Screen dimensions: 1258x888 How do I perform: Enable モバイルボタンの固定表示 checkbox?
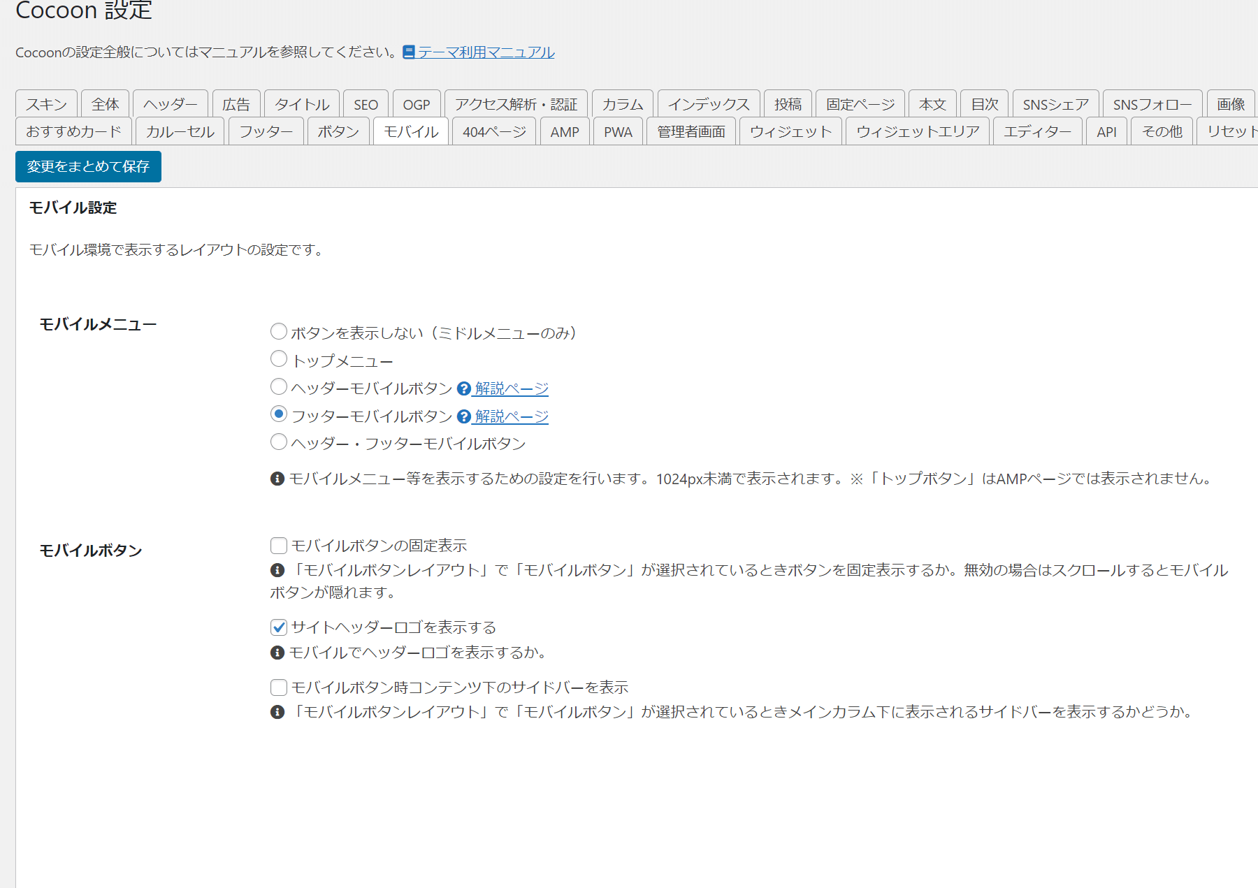(279, 546)
